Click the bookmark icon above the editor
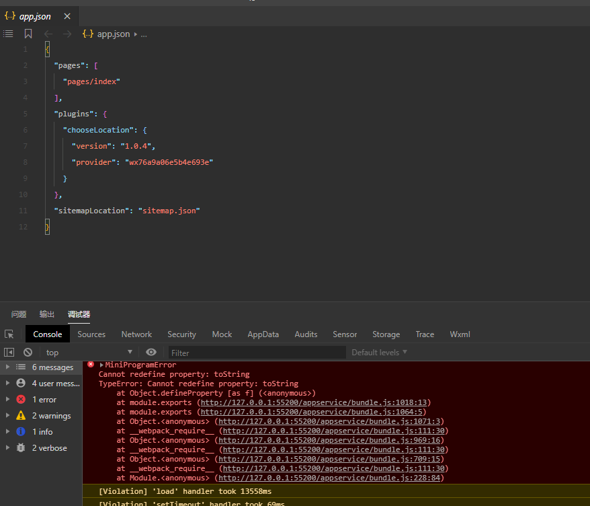Image resolution: width=590 pixels, height=506 pixels. tap(28, 34)
